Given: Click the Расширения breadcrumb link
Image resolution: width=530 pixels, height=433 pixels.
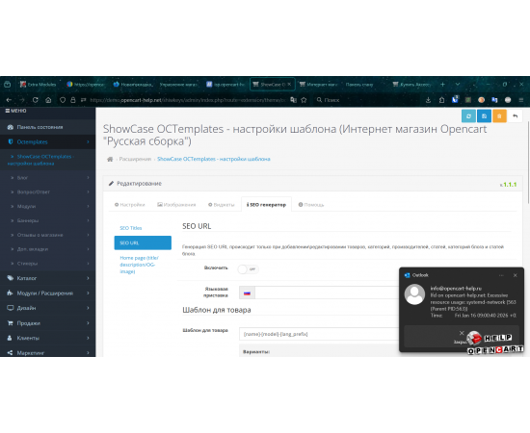Looking at the screenshot, I should [135, 159].
